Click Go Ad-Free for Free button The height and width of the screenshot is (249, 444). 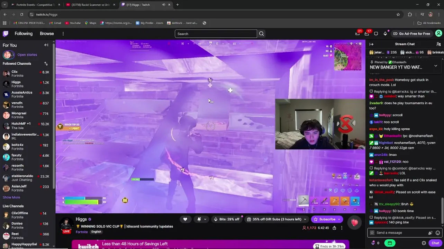tap(412, 34)
